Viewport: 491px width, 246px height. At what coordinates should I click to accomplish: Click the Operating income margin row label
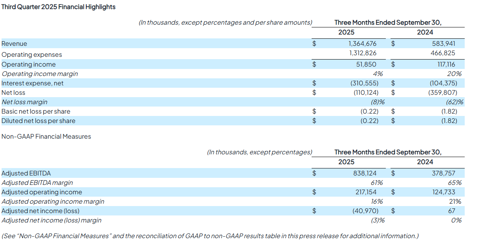(x=40, y=74)
